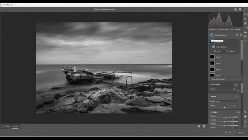This screenshot has height=140, width=248.
Task: Click the Exposure slider
Action: (x=224, y=118)
